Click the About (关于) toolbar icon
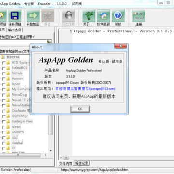Image resolution: width=174 pixels, height=174 pixels. pos(88,16)
